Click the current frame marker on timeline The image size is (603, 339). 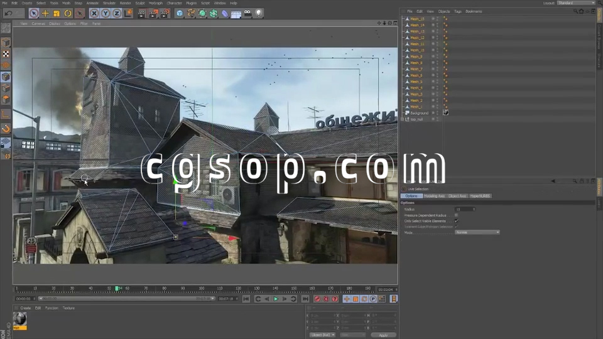point(117,288)
